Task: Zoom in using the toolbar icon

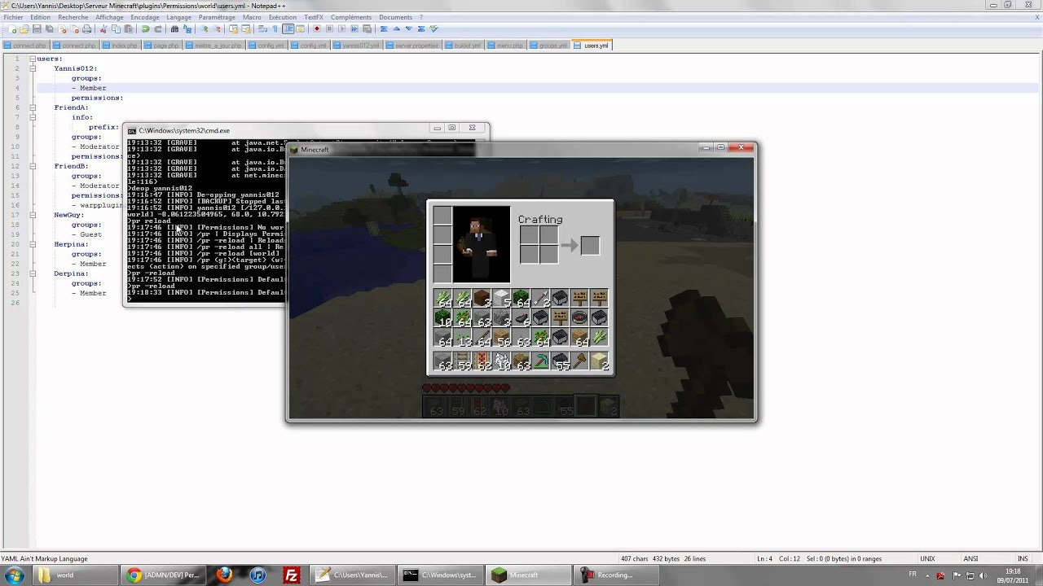Action: (205, 29)
